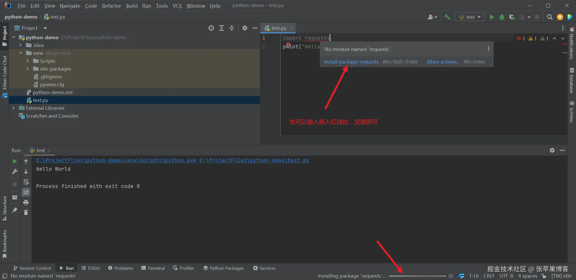The width and height of the screenshot is (576, 280).
Task: Rerun test in Run panel
Action: pos(15,161)
